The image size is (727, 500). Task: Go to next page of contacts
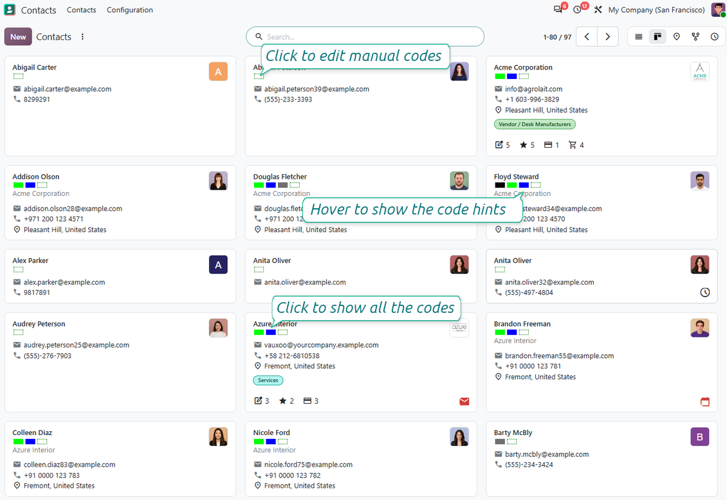tap(608, 37)
